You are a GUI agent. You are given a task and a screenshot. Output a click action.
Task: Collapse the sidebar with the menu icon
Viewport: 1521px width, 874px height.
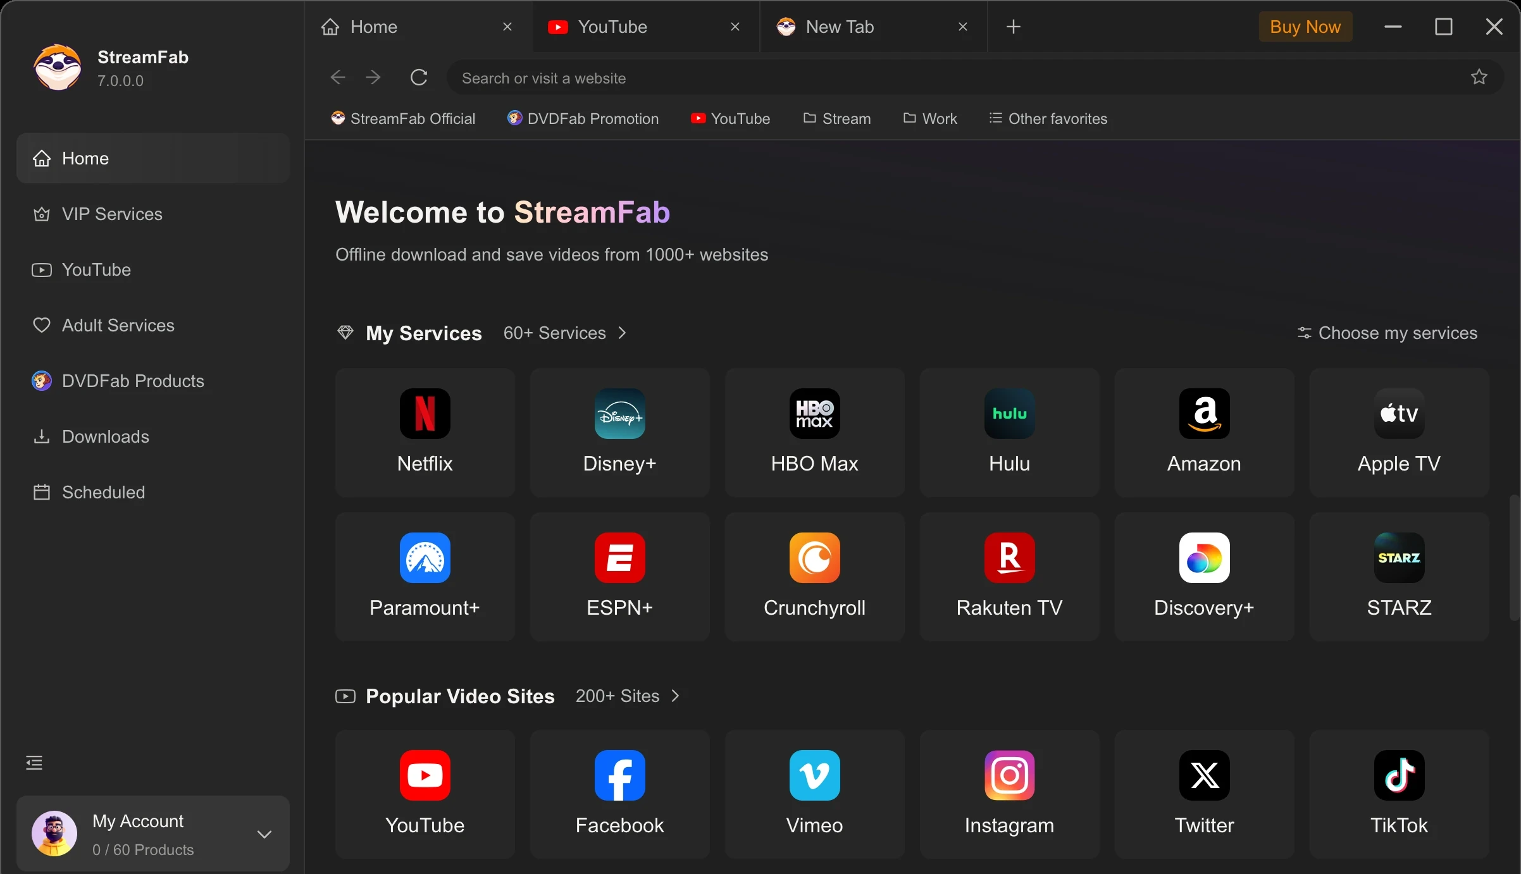34,763
